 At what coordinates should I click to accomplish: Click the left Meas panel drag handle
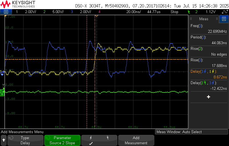tap(191, 19)
